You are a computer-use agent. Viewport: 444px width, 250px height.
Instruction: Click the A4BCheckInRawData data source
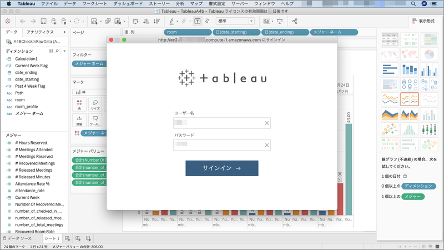point(33,41)
